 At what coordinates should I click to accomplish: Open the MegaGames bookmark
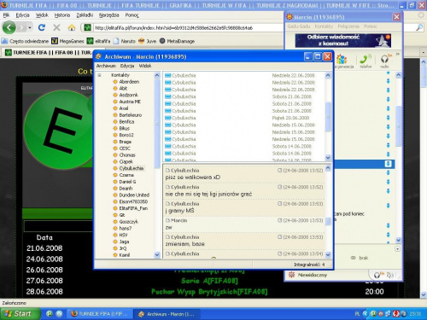(x=68, y=41)
